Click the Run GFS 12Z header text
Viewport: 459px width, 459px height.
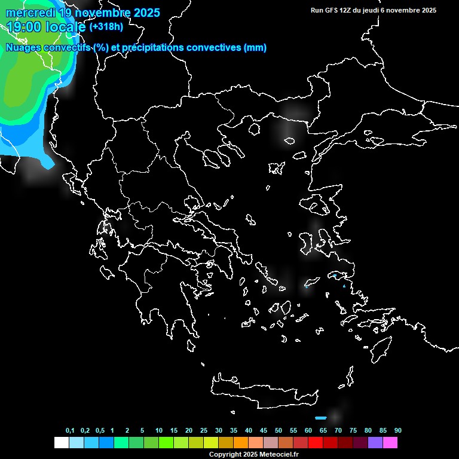374,10
